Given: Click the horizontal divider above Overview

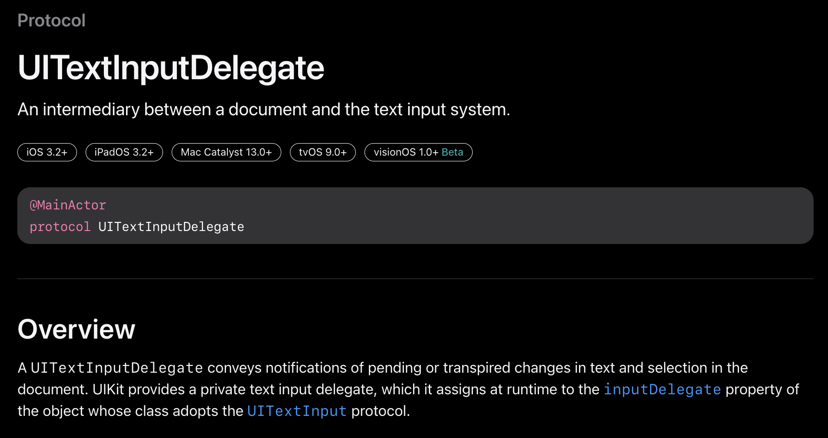Looking at the screenshot, I should pos(415,279).
